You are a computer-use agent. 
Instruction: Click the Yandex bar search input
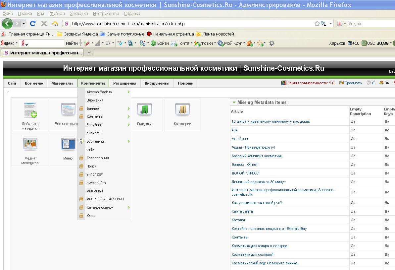[45, 43]
